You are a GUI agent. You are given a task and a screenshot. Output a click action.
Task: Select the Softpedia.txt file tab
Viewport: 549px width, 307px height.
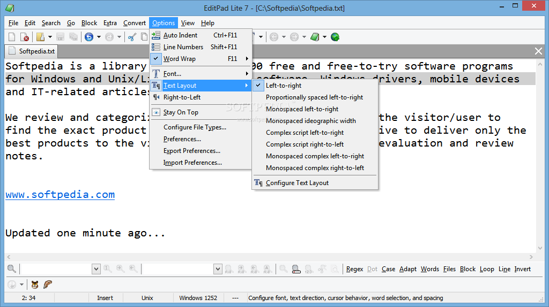32,51
